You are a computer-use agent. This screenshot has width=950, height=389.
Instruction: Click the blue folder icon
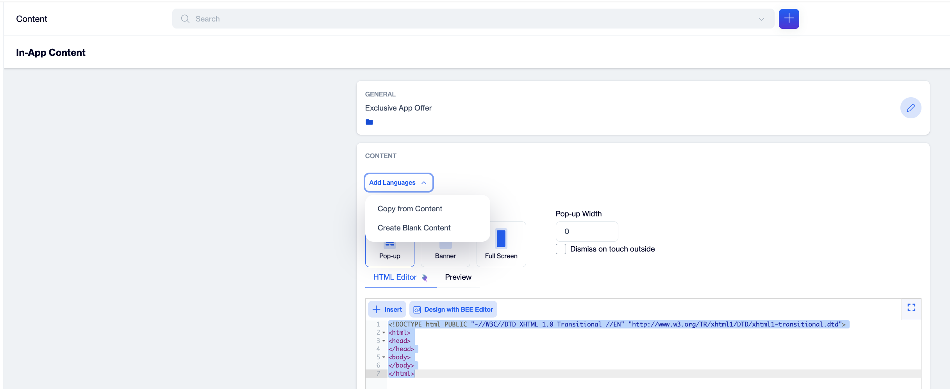point(369,122)
